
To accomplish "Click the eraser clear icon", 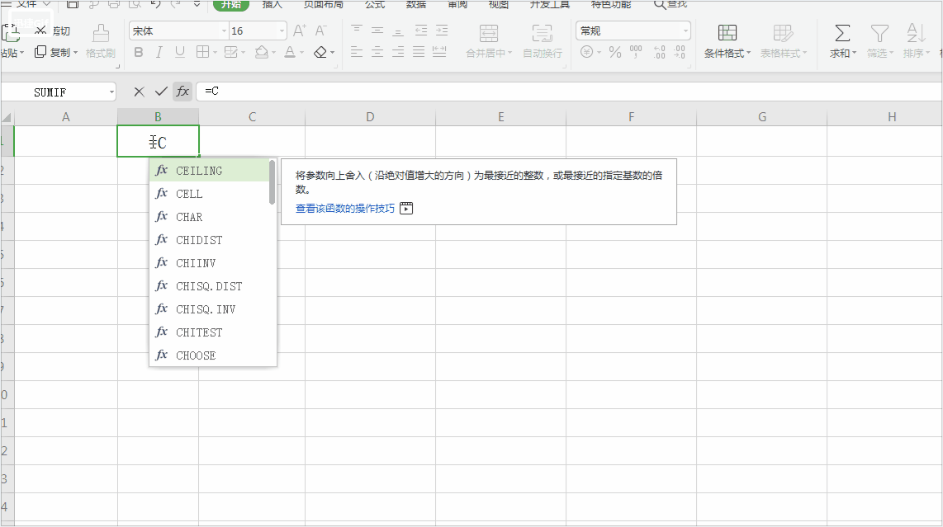I will [320, 52].
